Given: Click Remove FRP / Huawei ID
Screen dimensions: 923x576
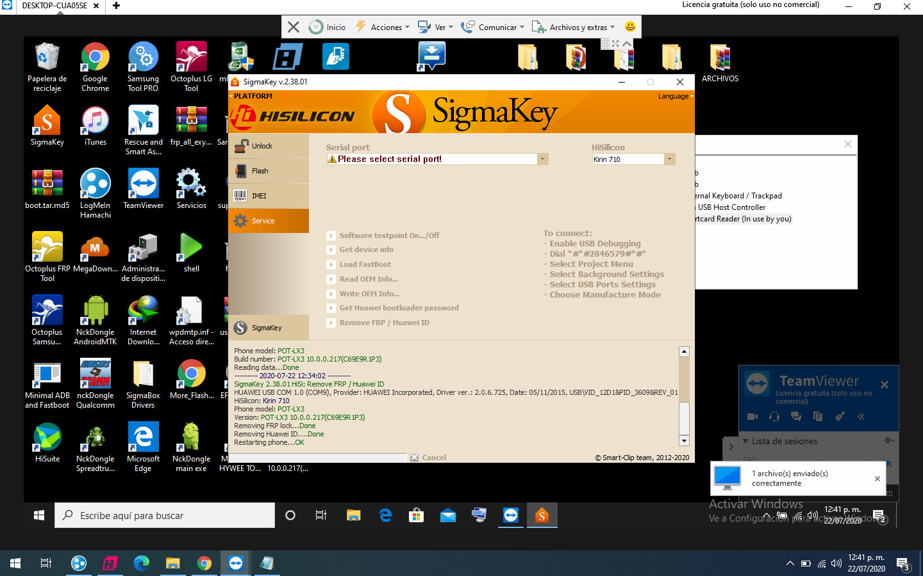Looking at the screenshot, I should point(384,323).
